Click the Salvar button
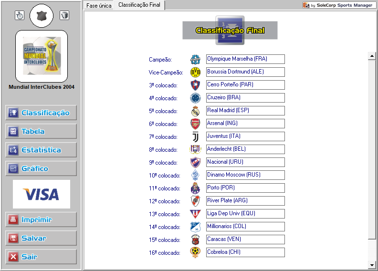 click(41, 238)
